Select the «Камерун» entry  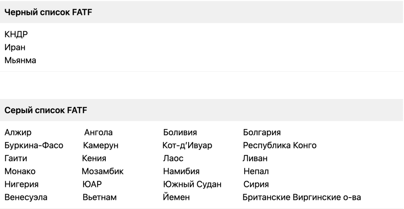click(101, 146)
